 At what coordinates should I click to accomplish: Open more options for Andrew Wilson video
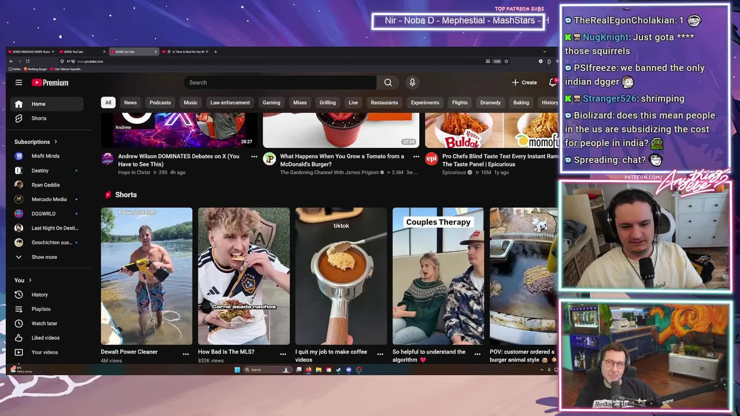254,157
